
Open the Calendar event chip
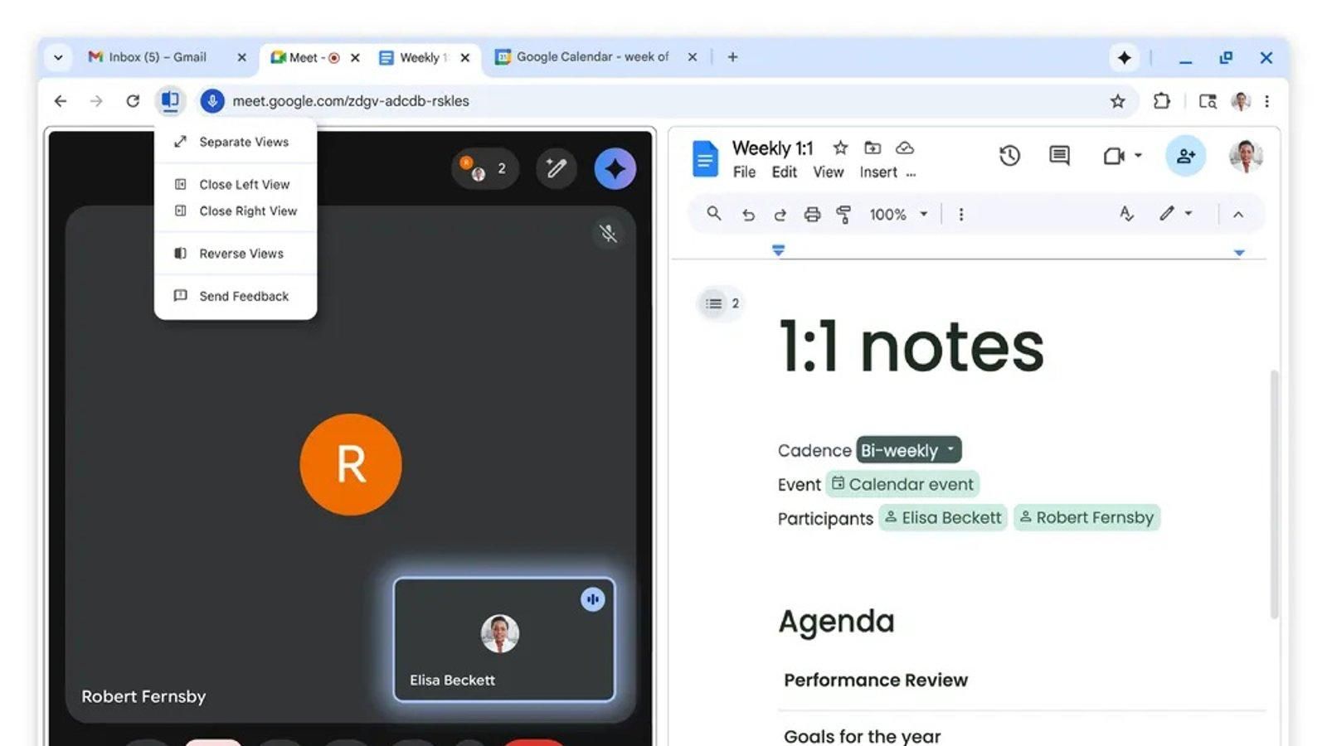902,484
